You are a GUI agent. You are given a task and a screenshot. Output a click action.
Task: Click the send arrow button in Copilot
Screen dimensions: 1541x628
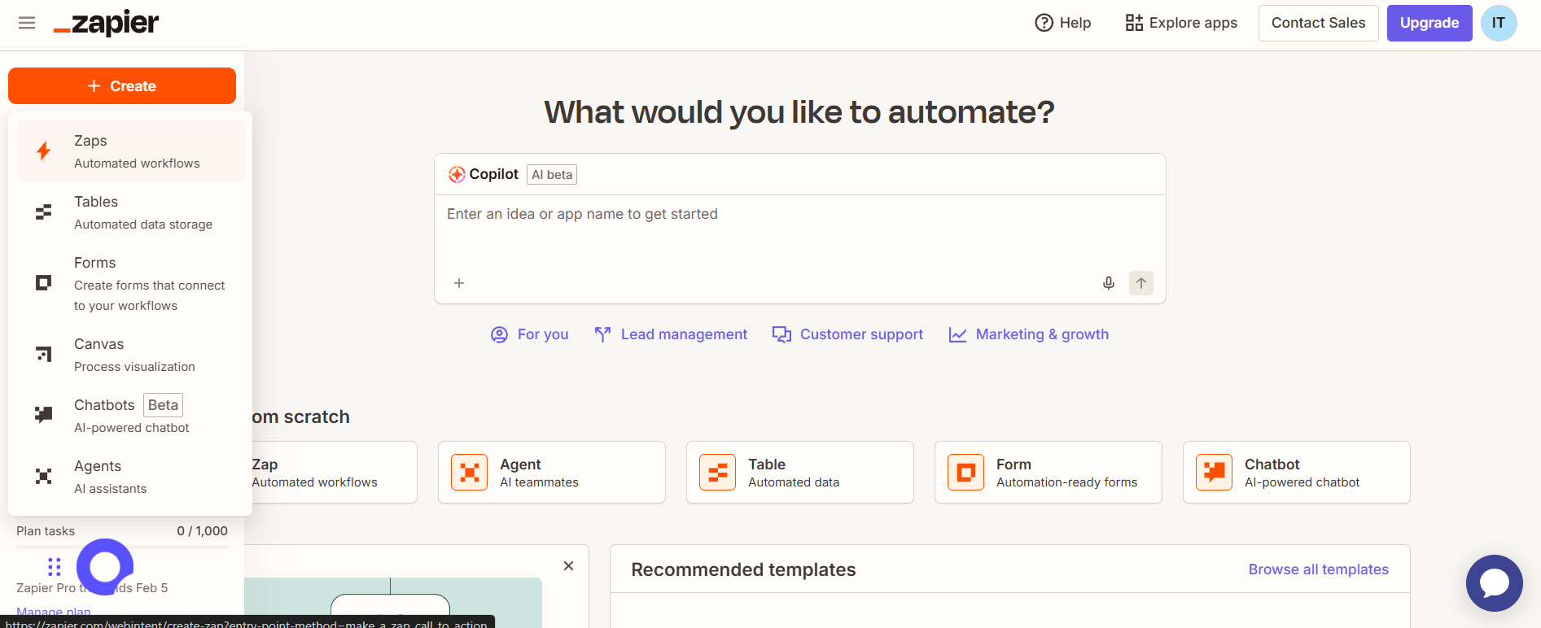click(x=1141, y=283)
